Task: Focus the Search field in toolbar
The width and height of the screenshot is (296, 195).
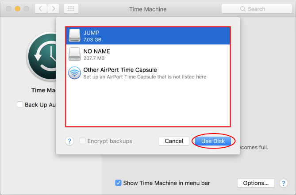Action: 257,9
